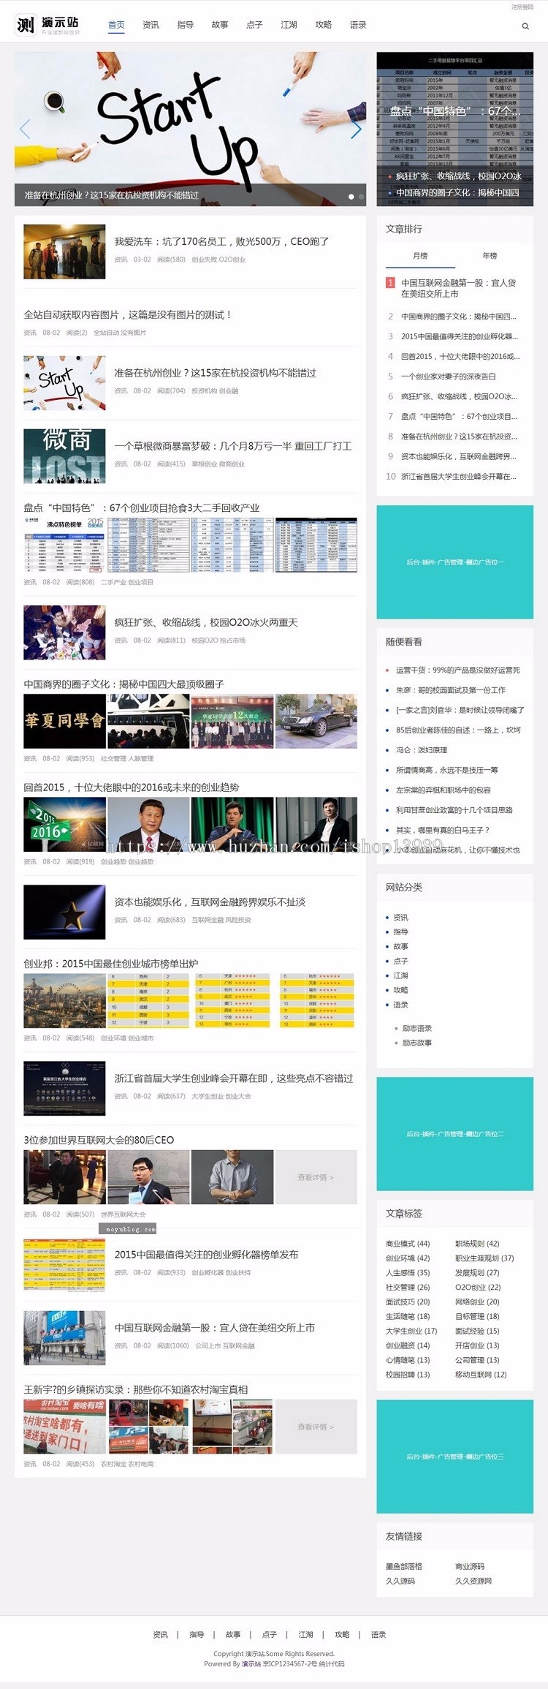Open 资讯 in the top navigation
The image size is (548, 1689).
151,25
